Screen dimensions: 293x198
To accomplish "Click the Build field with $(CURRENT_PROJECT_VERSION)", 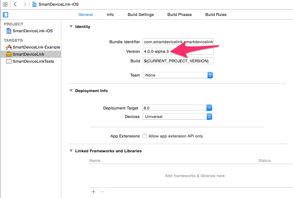I will point(178,61).
